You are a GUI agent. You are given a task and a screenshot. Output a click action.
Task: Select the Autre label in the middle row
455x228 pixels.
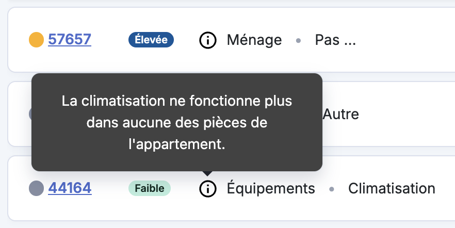[341, 114]
